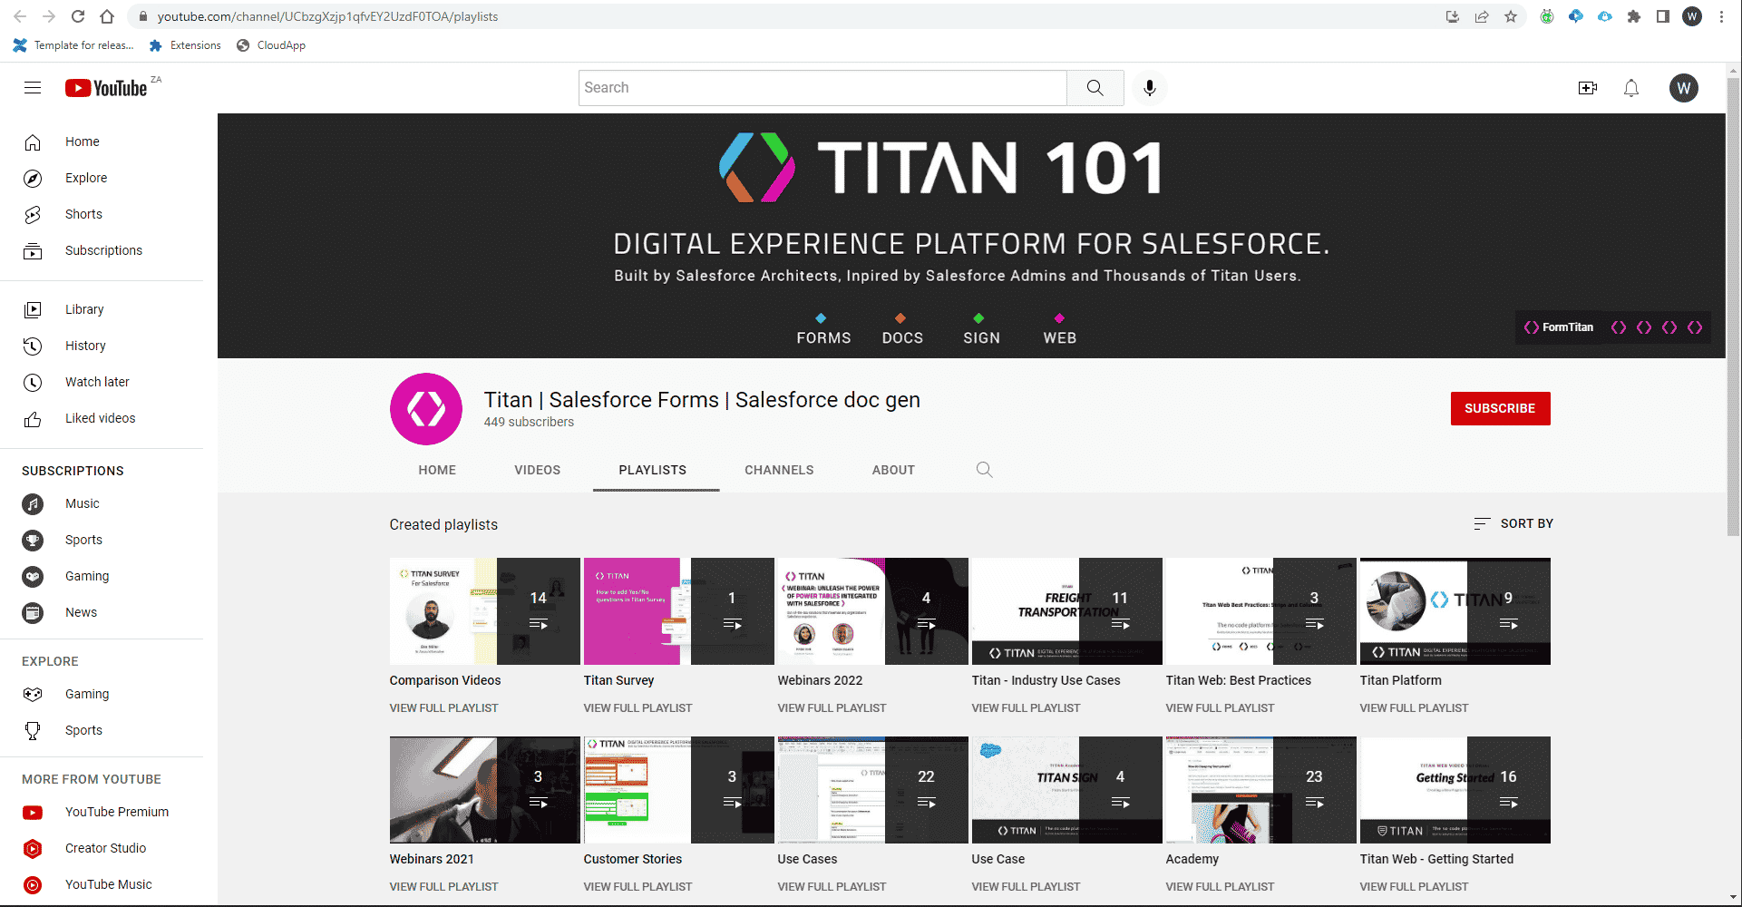Search within channel magnifier icon
The height and width of the screenshot is (907, 1742).
(984, 470)
